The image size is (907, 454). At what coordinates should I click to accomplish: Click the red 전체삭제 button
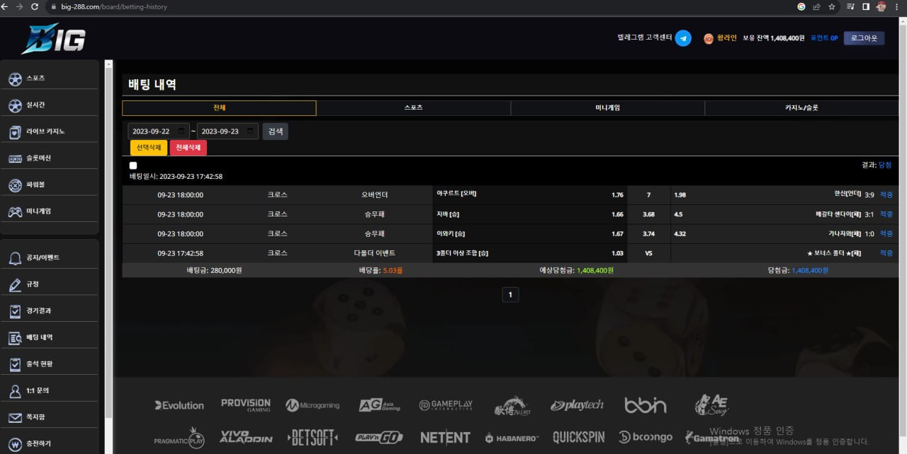click(188, 148)
